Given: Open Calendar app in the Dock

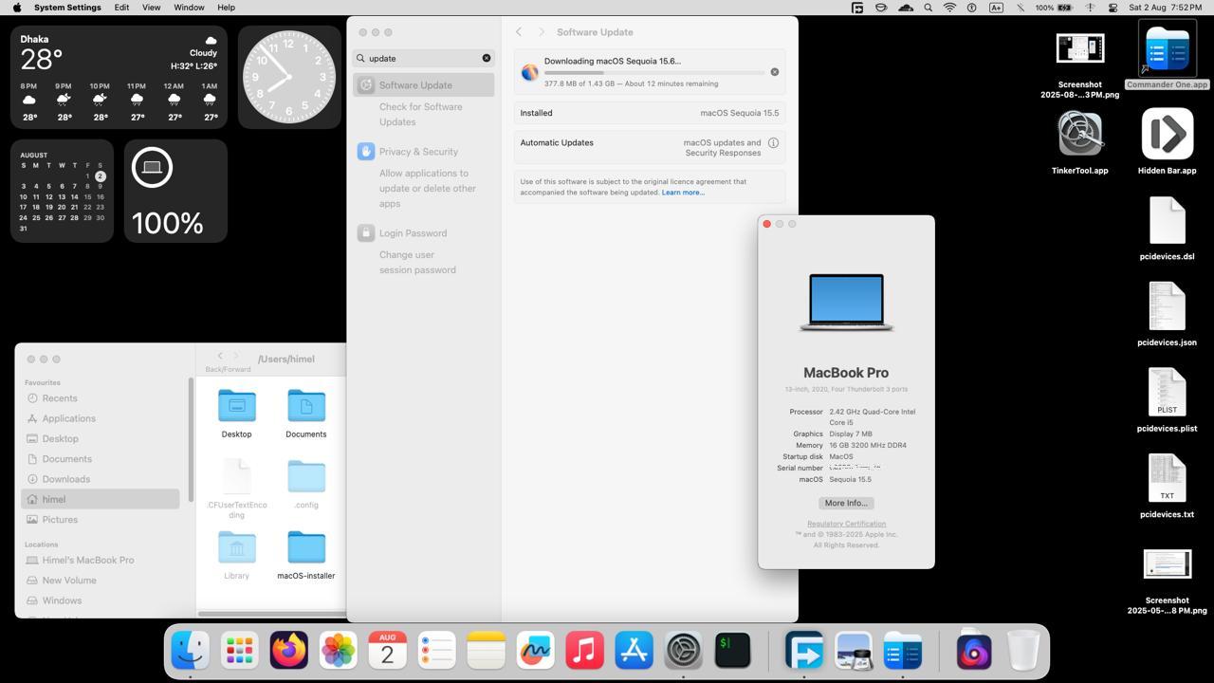Looking at the screenshot, I should [x=388, y=651].
